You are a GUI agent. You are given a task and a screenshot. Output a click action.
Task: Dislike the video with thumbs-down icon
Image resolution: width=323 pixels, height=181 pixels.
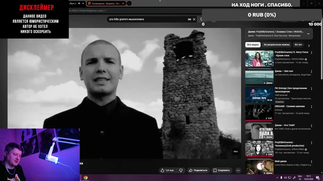[181, 170]
